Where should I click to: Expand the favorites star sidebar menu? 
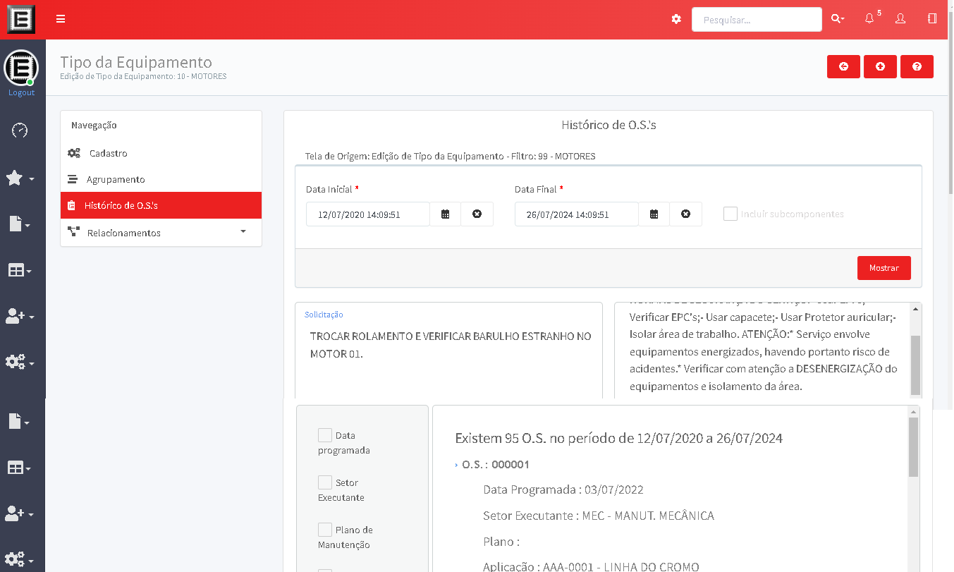[x=20, y=178]
